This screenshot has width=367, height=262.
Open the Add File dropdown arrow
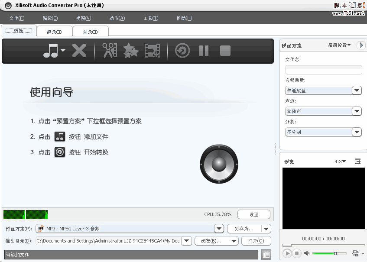(x=63, y=50)
